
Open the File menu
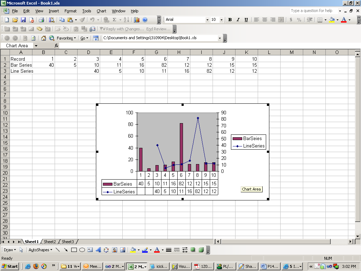coord(15,11)
